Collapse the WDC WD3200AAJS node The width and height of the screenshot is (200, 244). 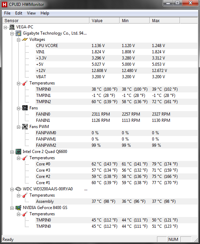click(12, 189)
